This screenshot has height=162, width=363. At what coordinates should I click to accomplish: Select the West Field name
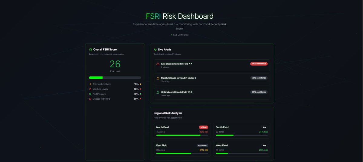tap(222, 145)
